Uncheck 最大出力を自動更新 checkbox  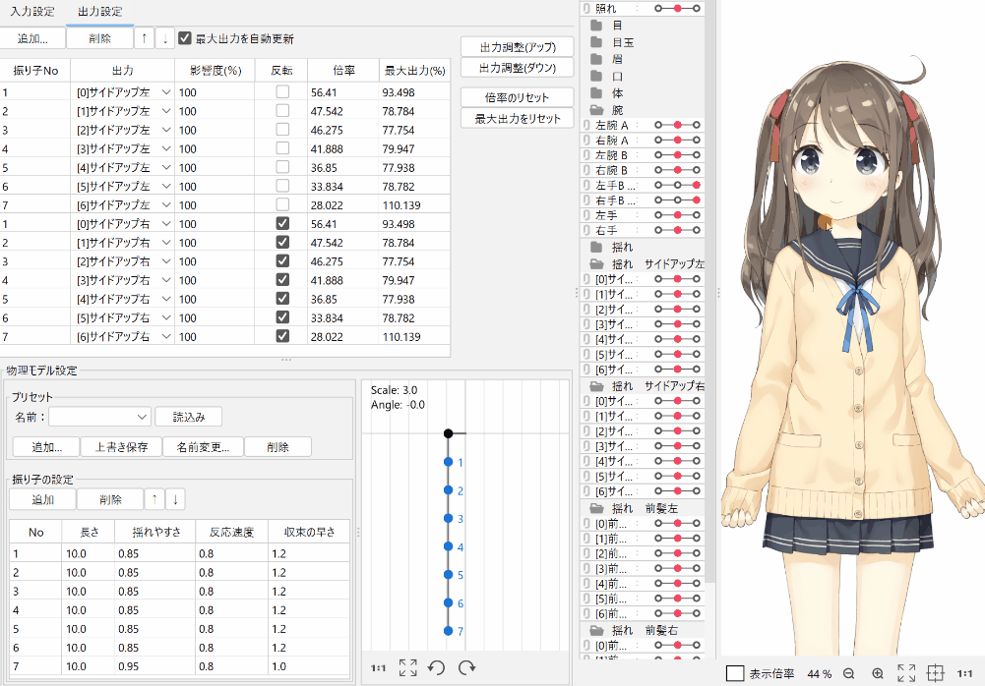coord(185,38)
